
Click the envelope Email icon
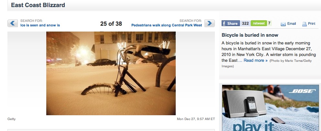pyautogui.click(x=283, y=24)
